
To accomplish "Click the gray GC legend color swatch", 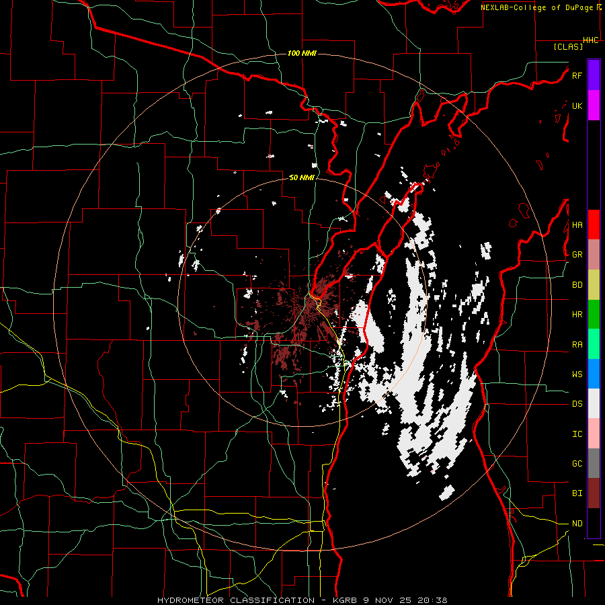I will [594, 463].
